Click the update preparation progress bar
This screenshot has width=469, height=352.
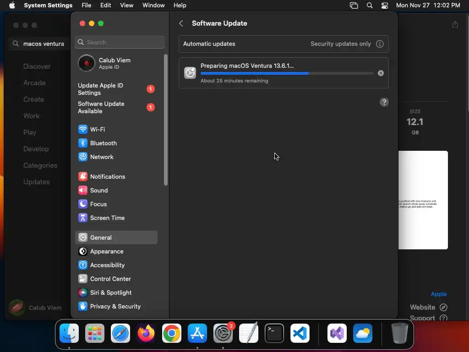[287, 73]
